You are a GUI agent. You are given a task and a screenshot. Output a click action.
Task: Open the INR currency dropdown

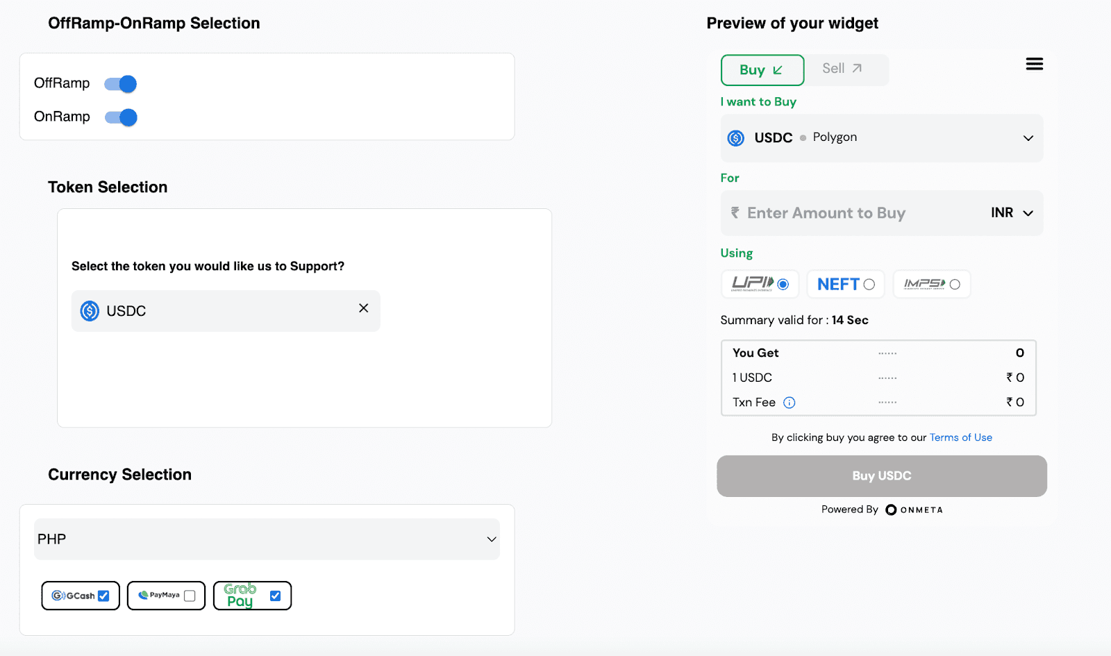pos(1012,213)
